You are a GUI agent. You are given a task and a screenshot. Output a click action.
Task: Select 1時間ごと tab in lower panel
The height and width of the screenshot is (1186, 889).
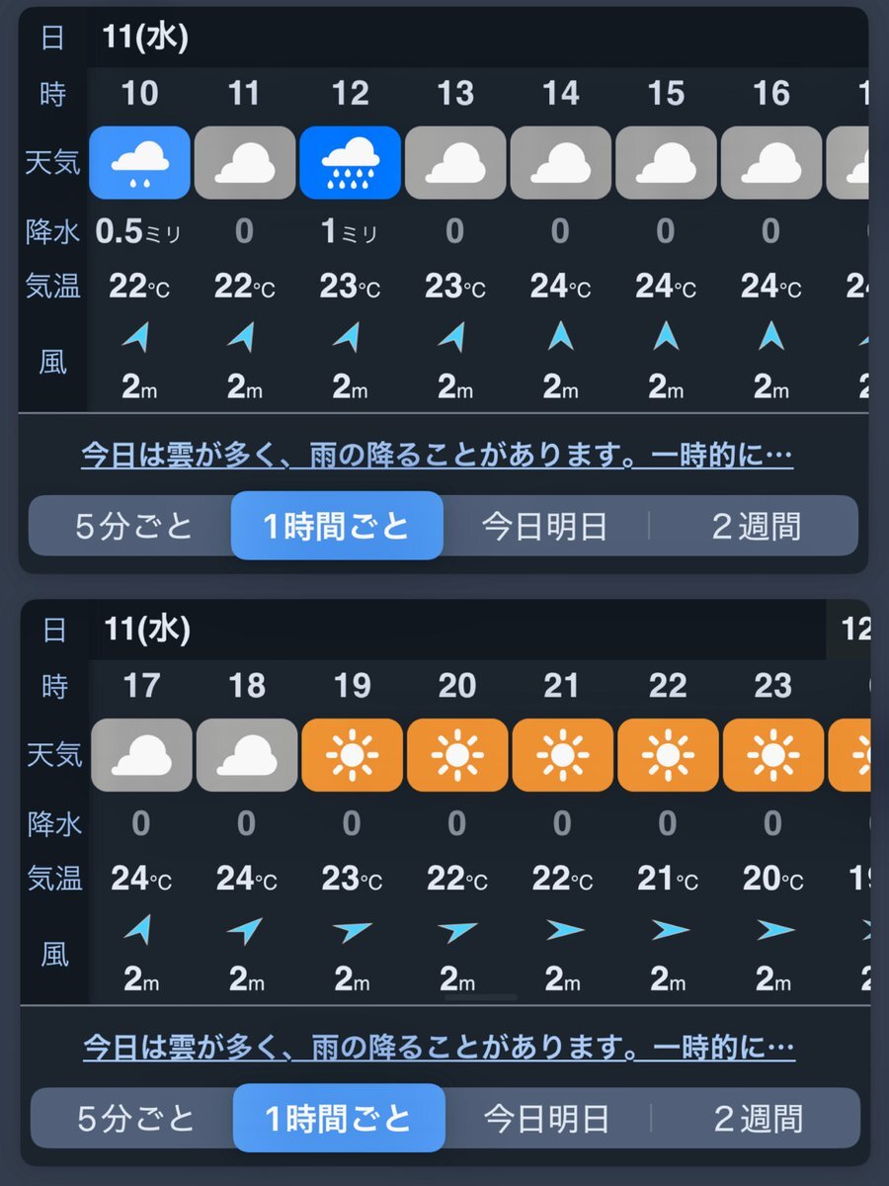[x=339, y=1119]
